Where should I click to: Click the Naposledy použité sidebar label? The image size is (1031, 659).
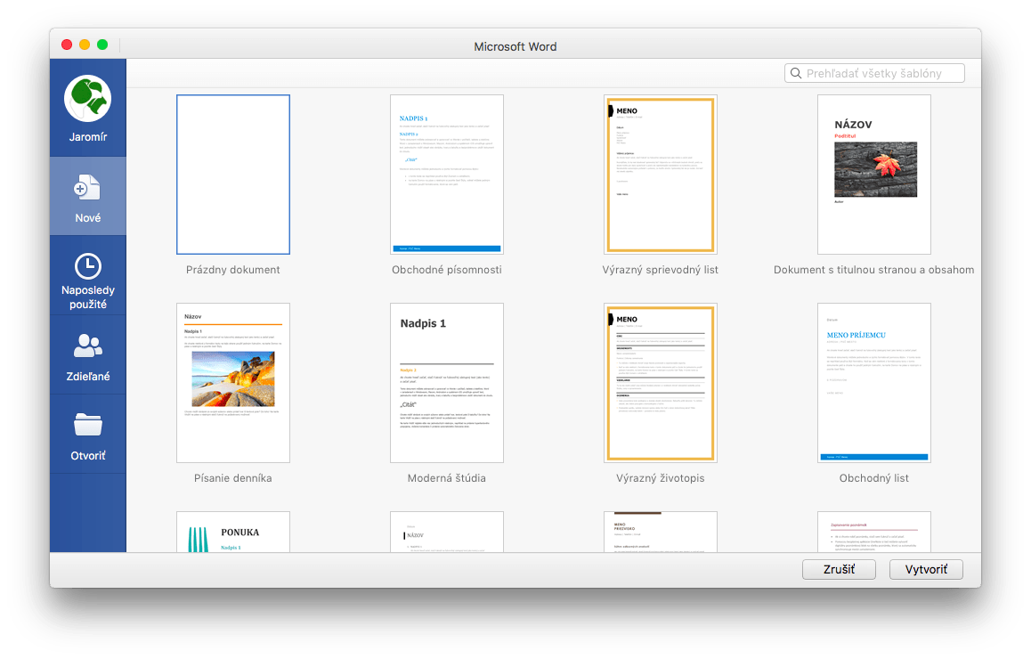click(87, 297)
